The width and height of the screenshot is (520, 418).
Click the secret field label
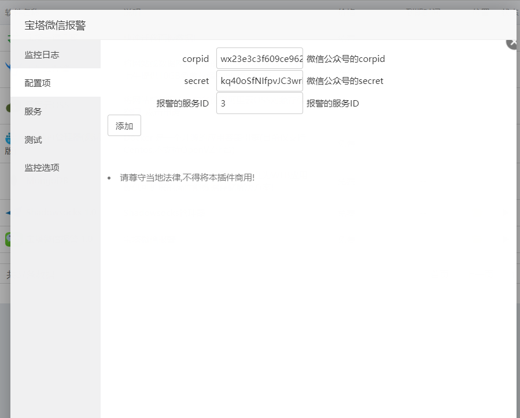coord(196,81)
